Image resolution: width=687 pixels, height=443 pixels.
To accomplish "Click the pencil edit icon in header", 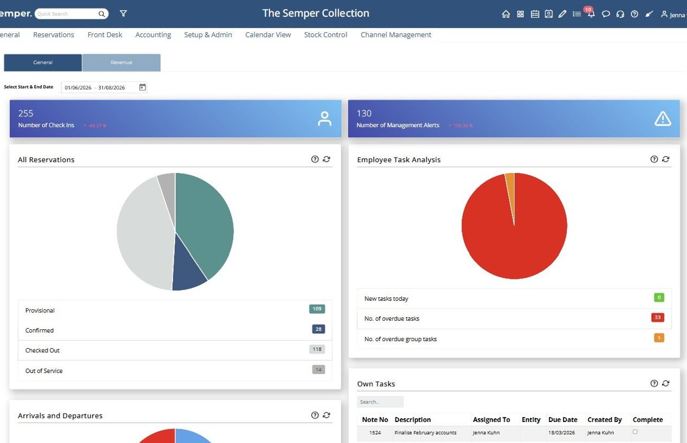I will [562, 14].
